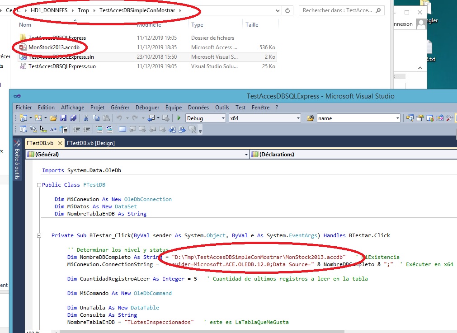
Task: Click the Decrease Indent icon
Action: [77, 129]
